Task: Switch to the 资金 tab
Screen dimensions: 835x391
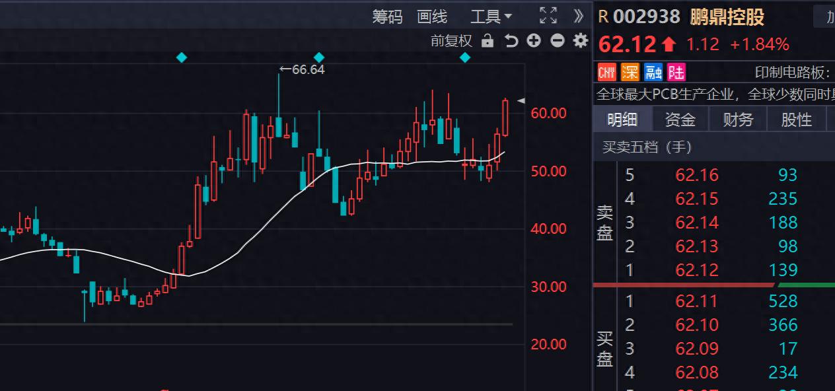Action: tap(680, 120)
